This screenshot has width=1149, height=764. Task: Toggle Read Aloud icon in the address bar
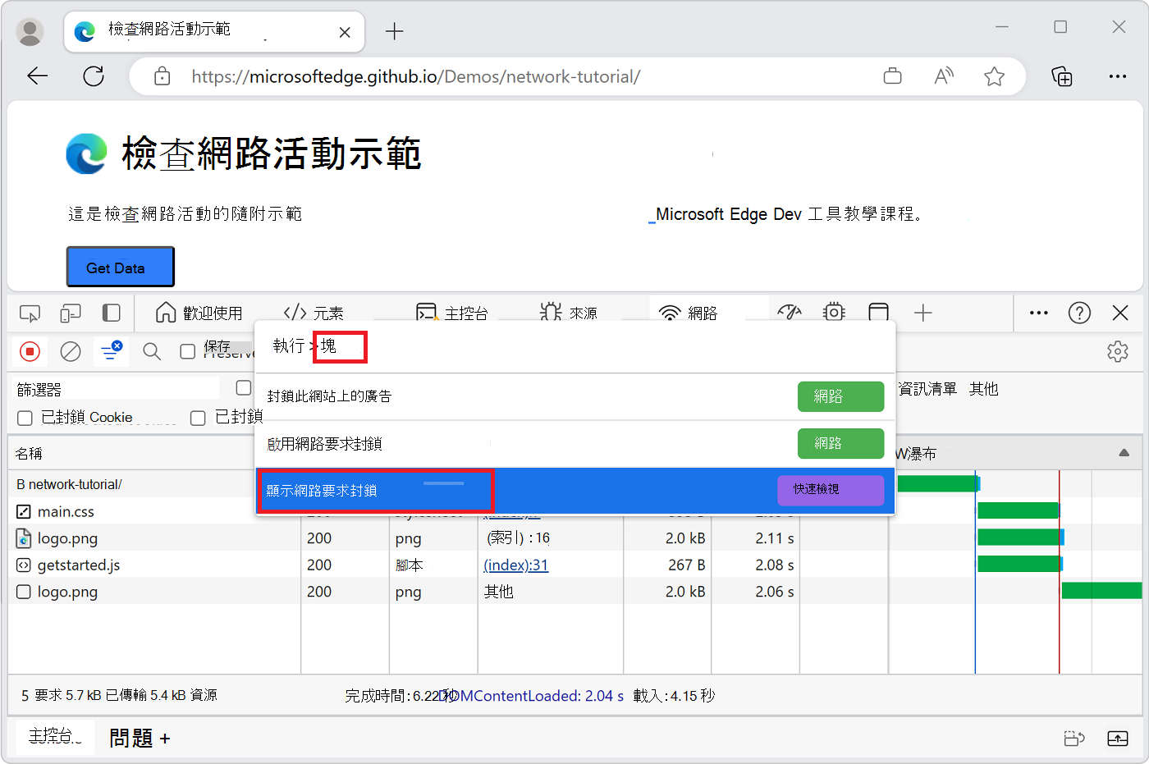(944, 76)
